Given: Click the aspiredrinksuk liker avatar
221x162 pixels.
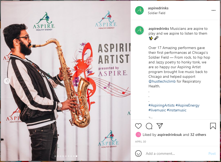Looking at the screenshot, I should pos(138,135).
